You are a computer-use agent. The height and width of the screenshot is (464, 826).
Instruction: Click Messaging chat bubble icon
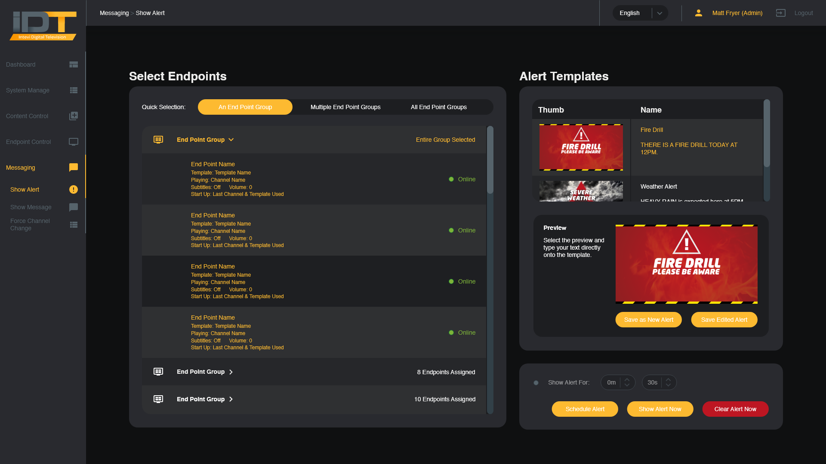74,168
